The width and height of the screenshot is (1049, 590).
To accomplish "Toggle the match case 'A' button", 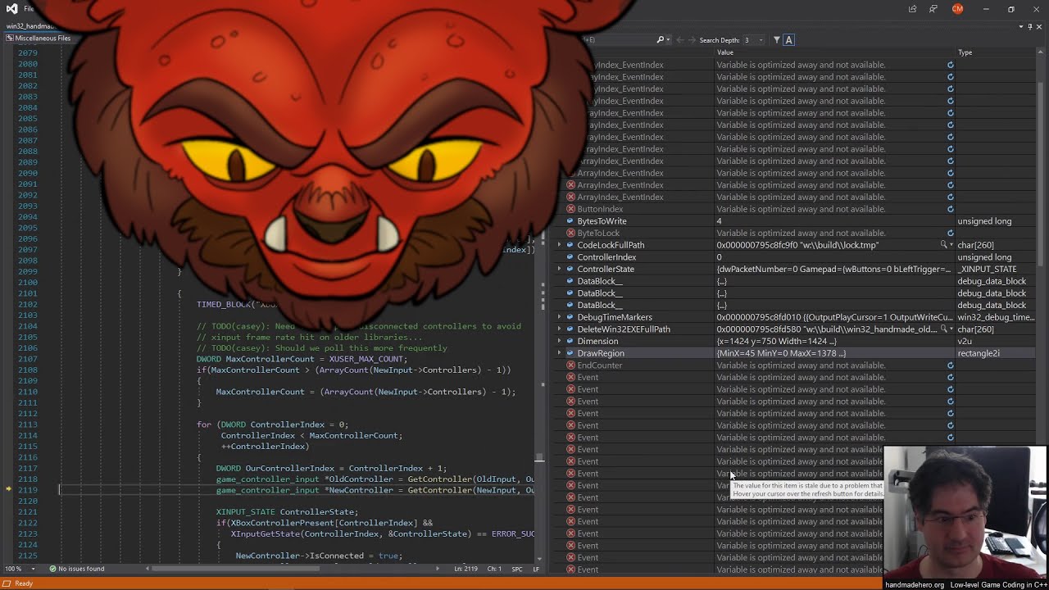I will click(788, 40).
